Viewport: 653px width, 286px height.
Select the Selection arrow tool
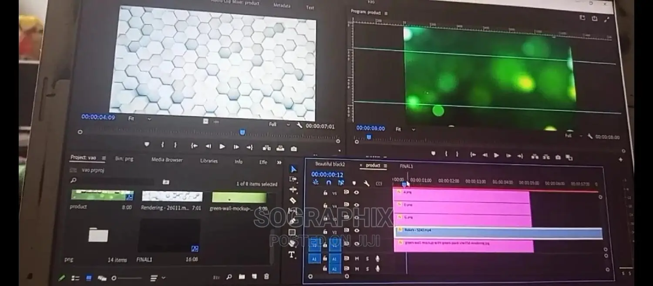(293, 169)
